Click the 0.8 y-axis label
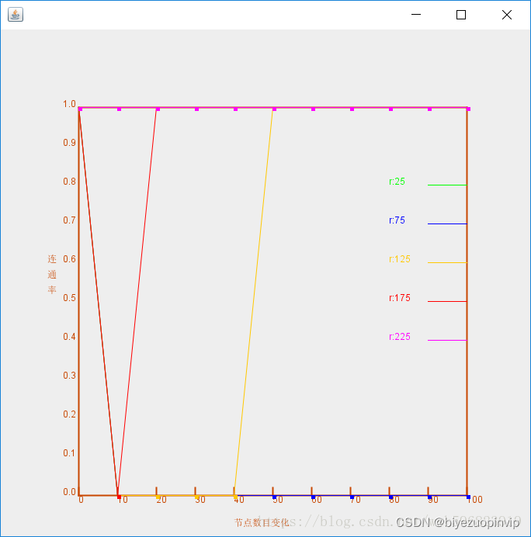The height and width of the screenshot is (537, 531). 69,182
